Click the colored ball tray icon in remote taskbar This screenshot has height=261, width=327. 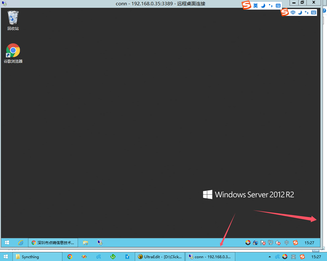248,243
